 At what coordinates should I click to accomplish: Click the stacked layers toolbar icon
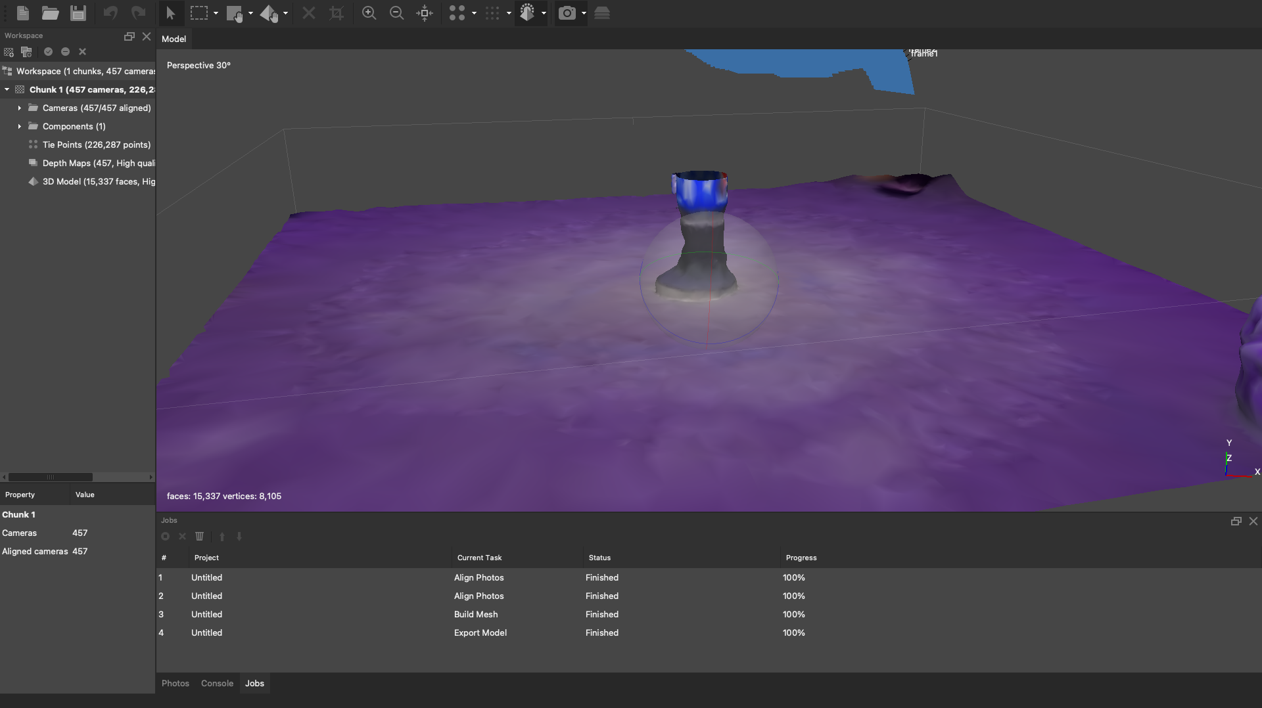point(602,13)
